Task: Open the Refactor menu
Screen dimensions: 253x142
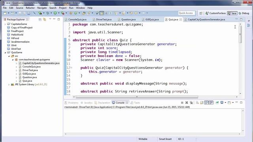Action: (x=30, y=8)
